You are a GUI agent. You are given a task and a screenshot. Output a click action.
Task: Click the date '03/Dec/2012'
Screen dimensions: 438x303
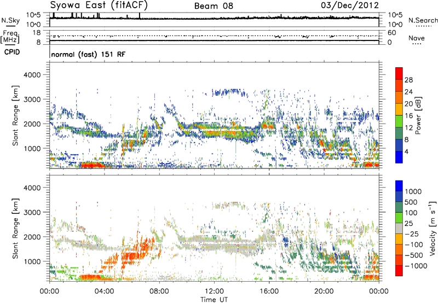coord(350,5)
